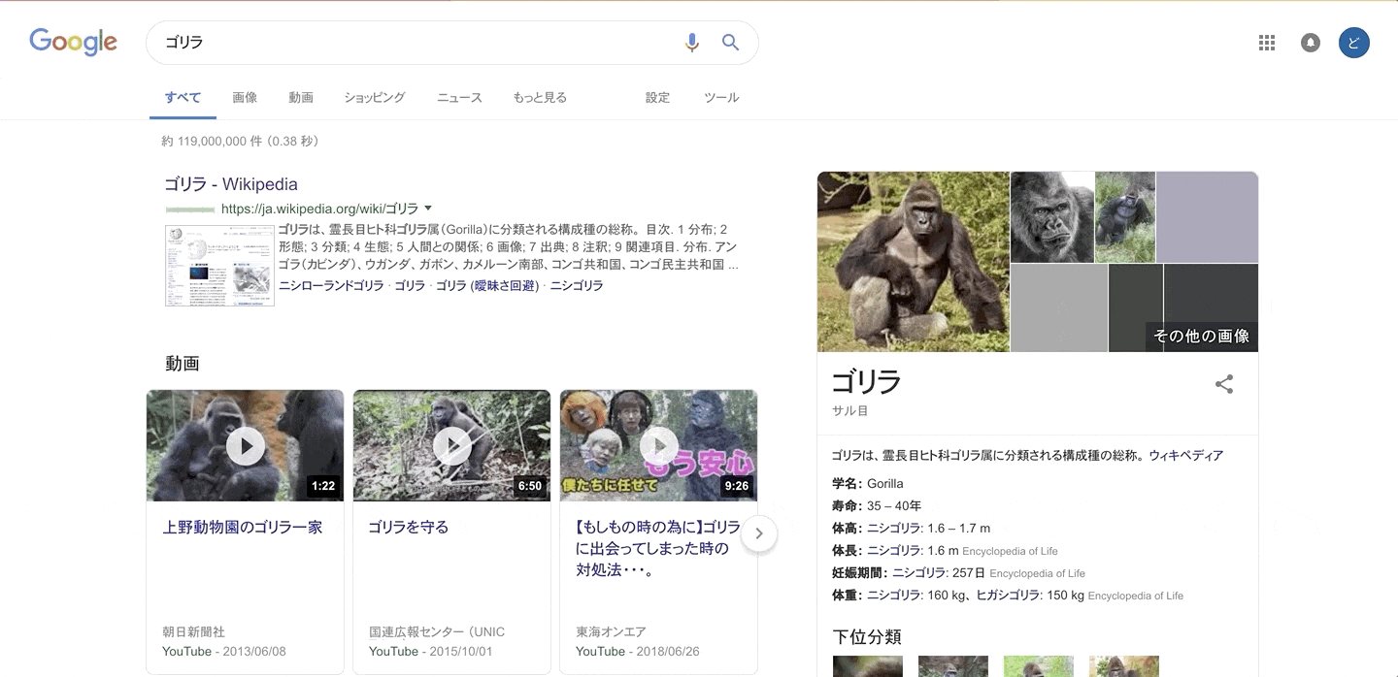The height and width of the screenshot is (677, 1398).
Task: Start voice search with the microphone icon
Action: coord(691,43)
